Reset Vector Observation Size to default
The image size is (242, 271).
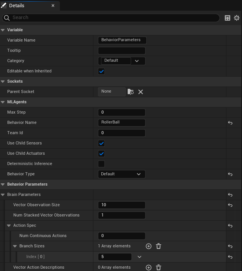(230, 205)
